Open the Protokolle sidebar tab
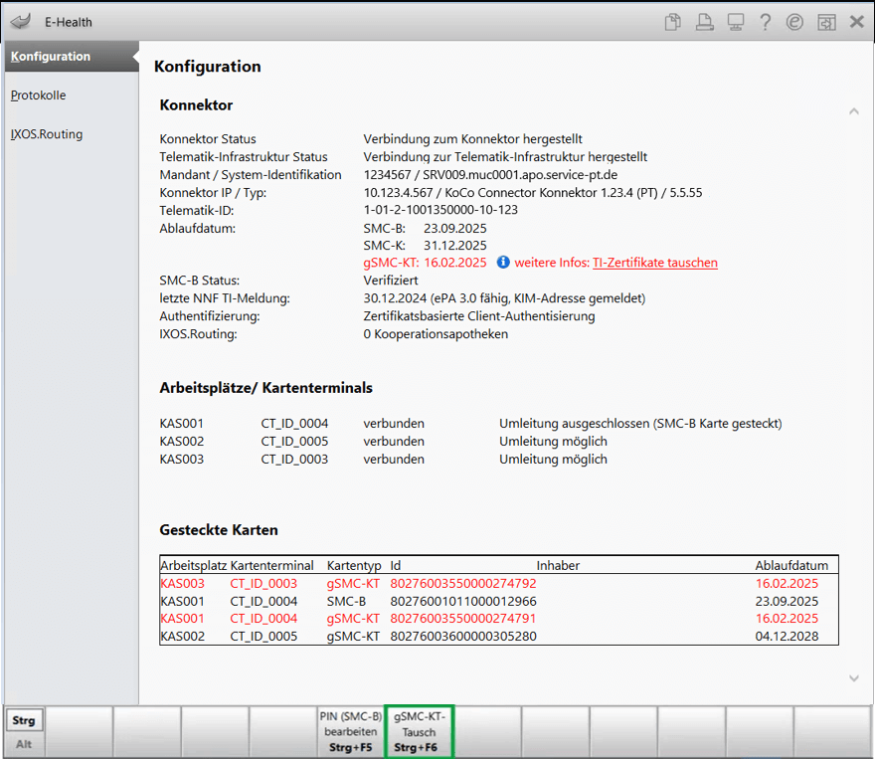Screen dimensions: 875x759 (x=38, y=95)
